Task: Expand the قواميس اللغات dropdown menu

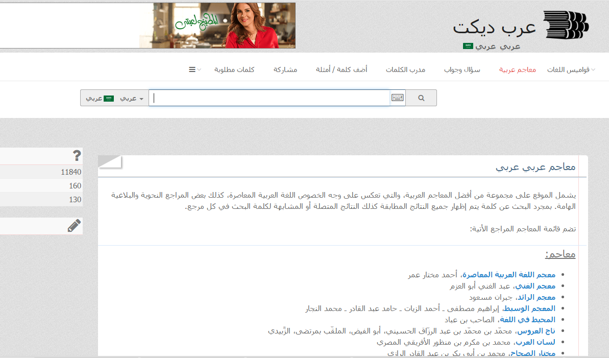Action: (x=571, y=69)
